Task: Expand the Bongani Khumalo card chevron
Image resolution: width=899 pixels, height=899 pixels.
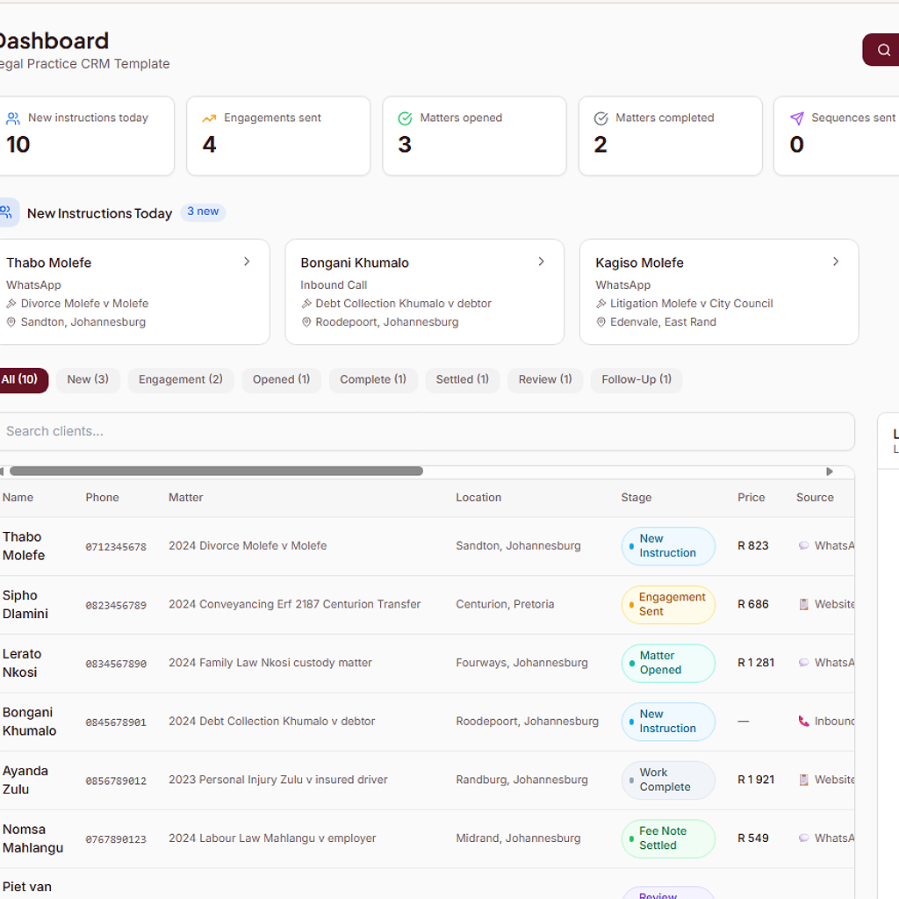Action: click(541, 262)
